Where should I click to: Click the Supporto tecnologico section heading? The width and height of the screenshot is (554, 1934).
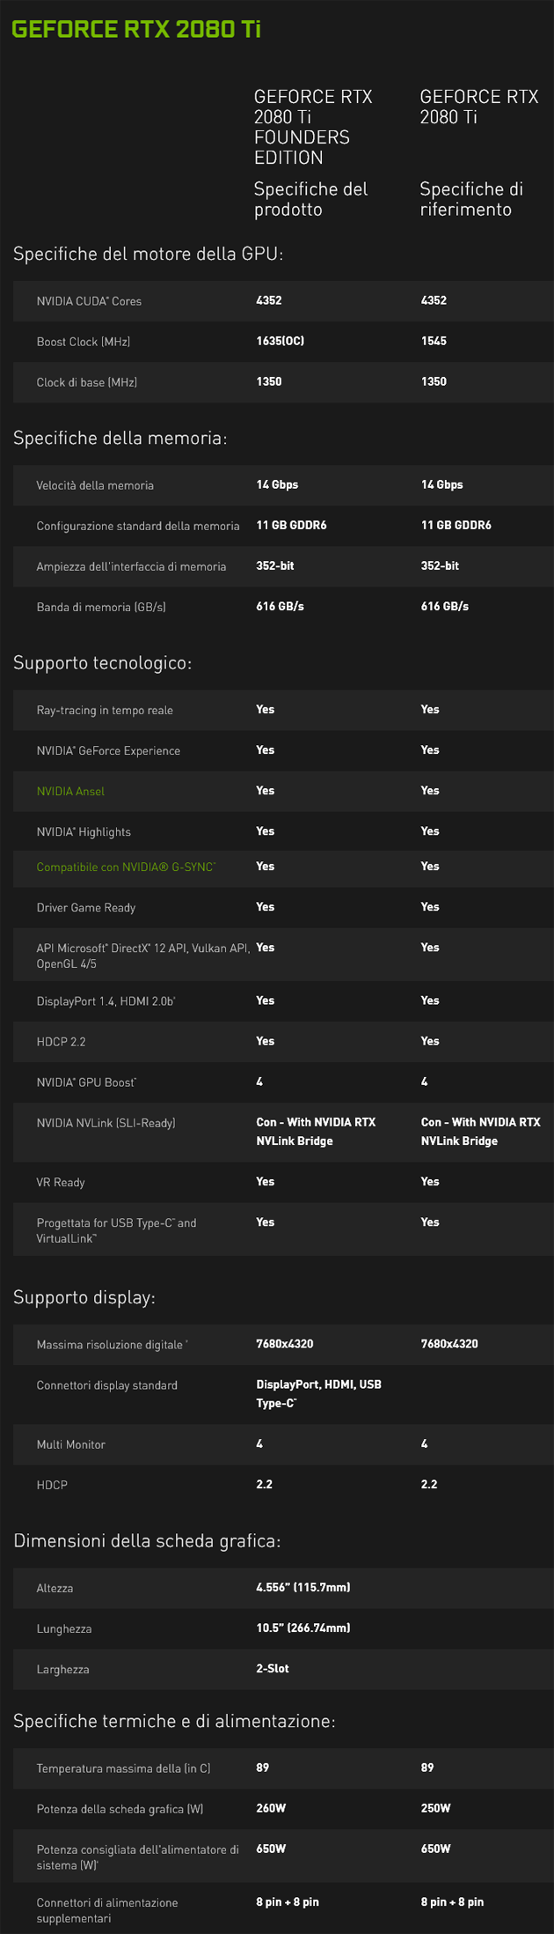[102, 662]
